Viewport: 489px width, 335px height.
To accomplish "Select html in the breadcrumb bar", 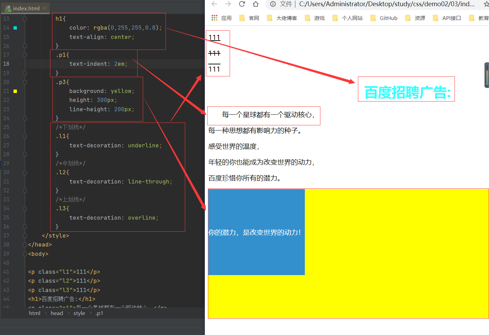I will [34, 313].
